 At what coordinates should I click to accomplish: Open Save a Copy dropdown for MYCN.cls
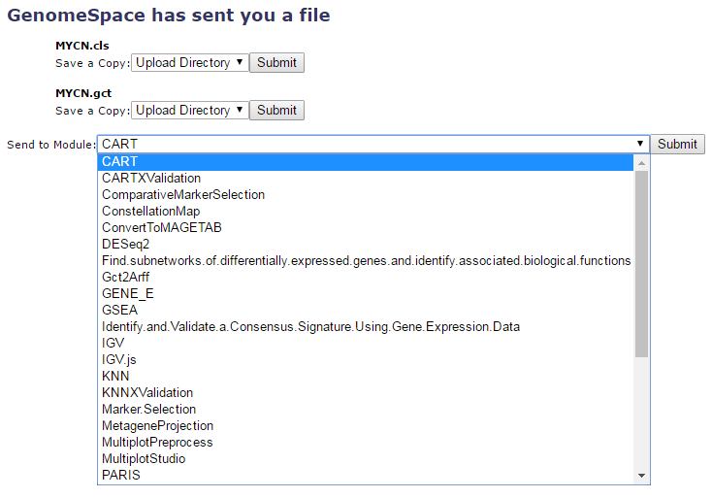pos(189,63)
